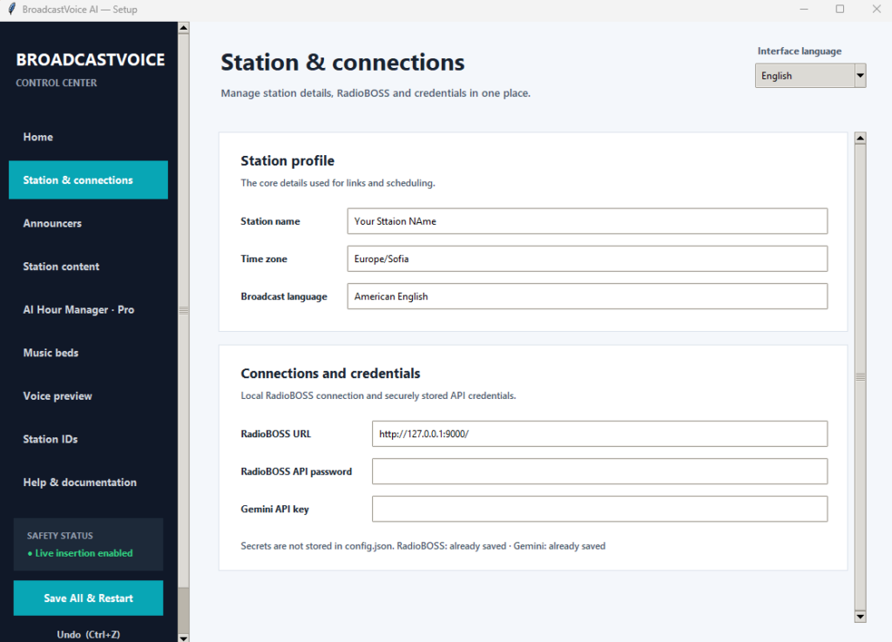Click the RadioBOSS URL label
This screenshot has height=642, width=892.
[276, 434]
